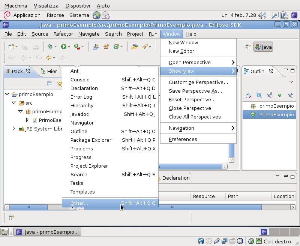Viewport: 300px width, 246px height.
Task: Open the Open Perspective submenu
Action: coord(198,62)
